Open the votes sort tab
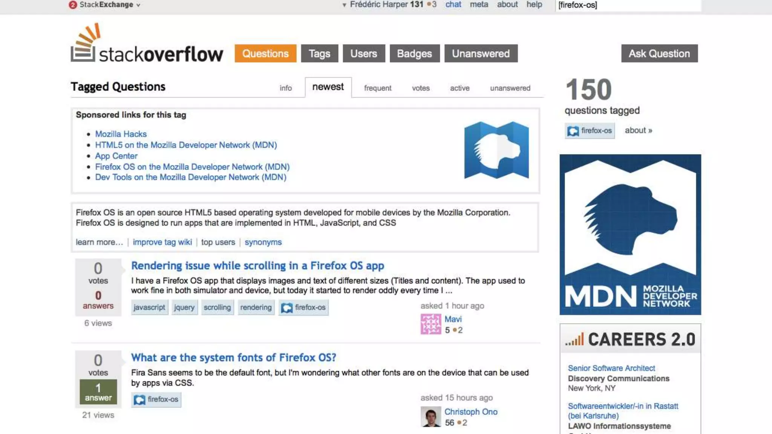 click(420, 88)
